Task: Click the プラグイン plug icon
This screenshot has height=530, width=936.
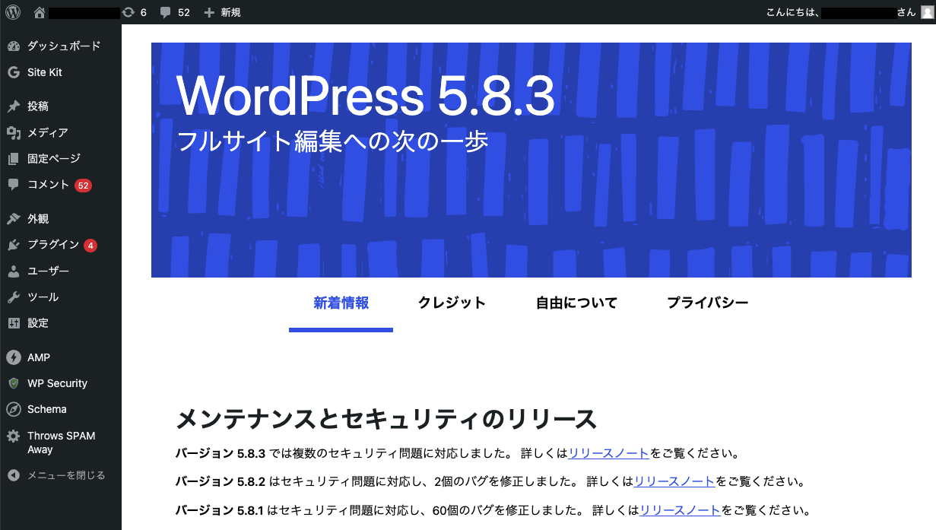Action: pyautogui.click(x=13, y=245)
